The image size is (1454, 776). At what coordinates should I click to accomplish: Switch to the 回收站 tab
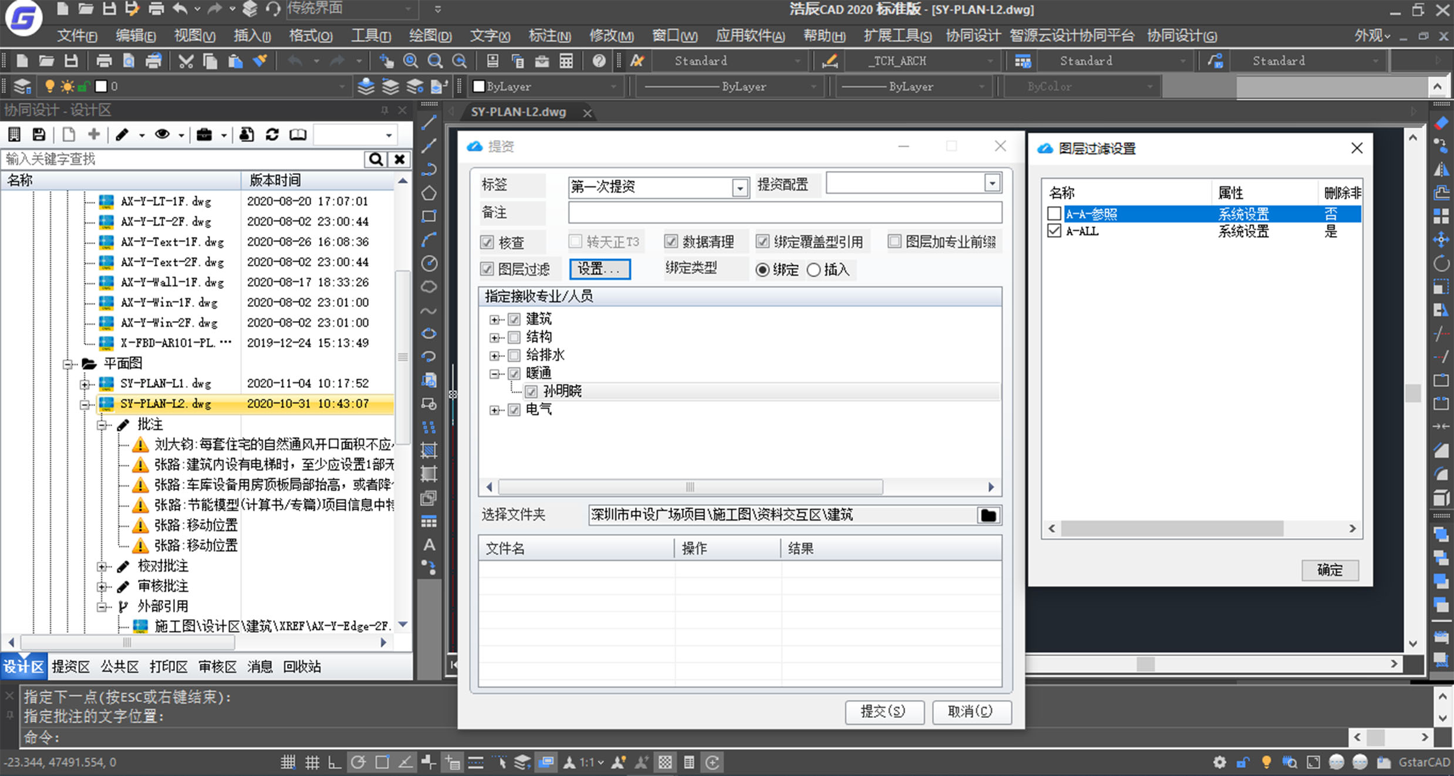(x=302, y=666)
